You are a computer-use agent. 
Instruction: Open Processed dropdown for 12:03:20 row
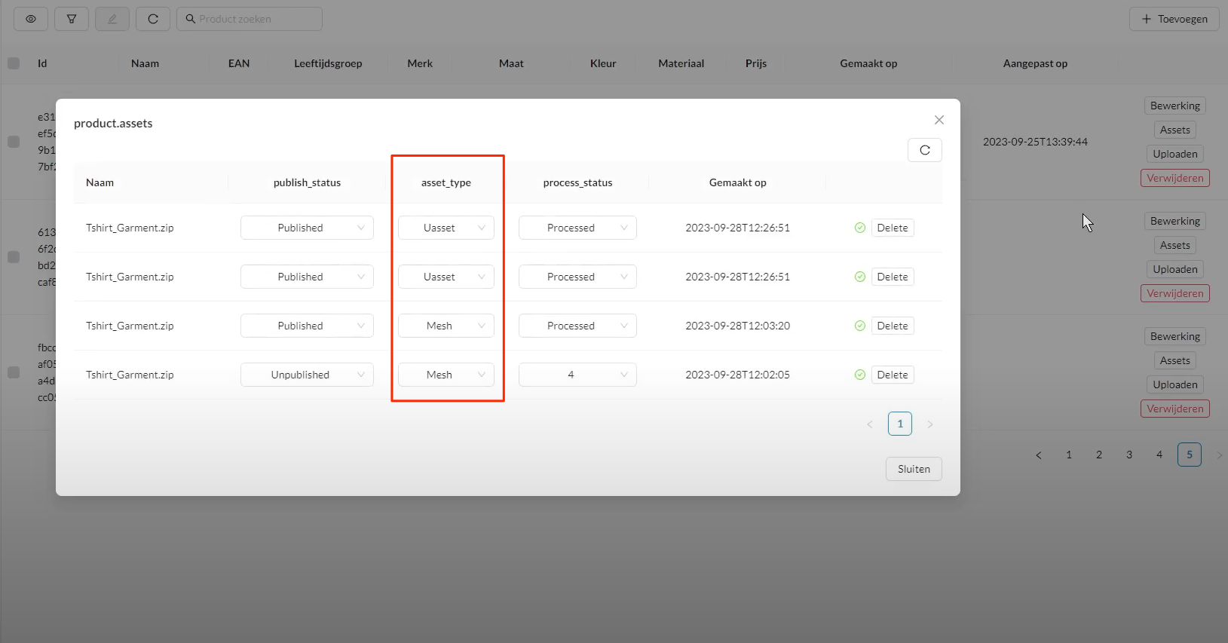click(577, 326)
